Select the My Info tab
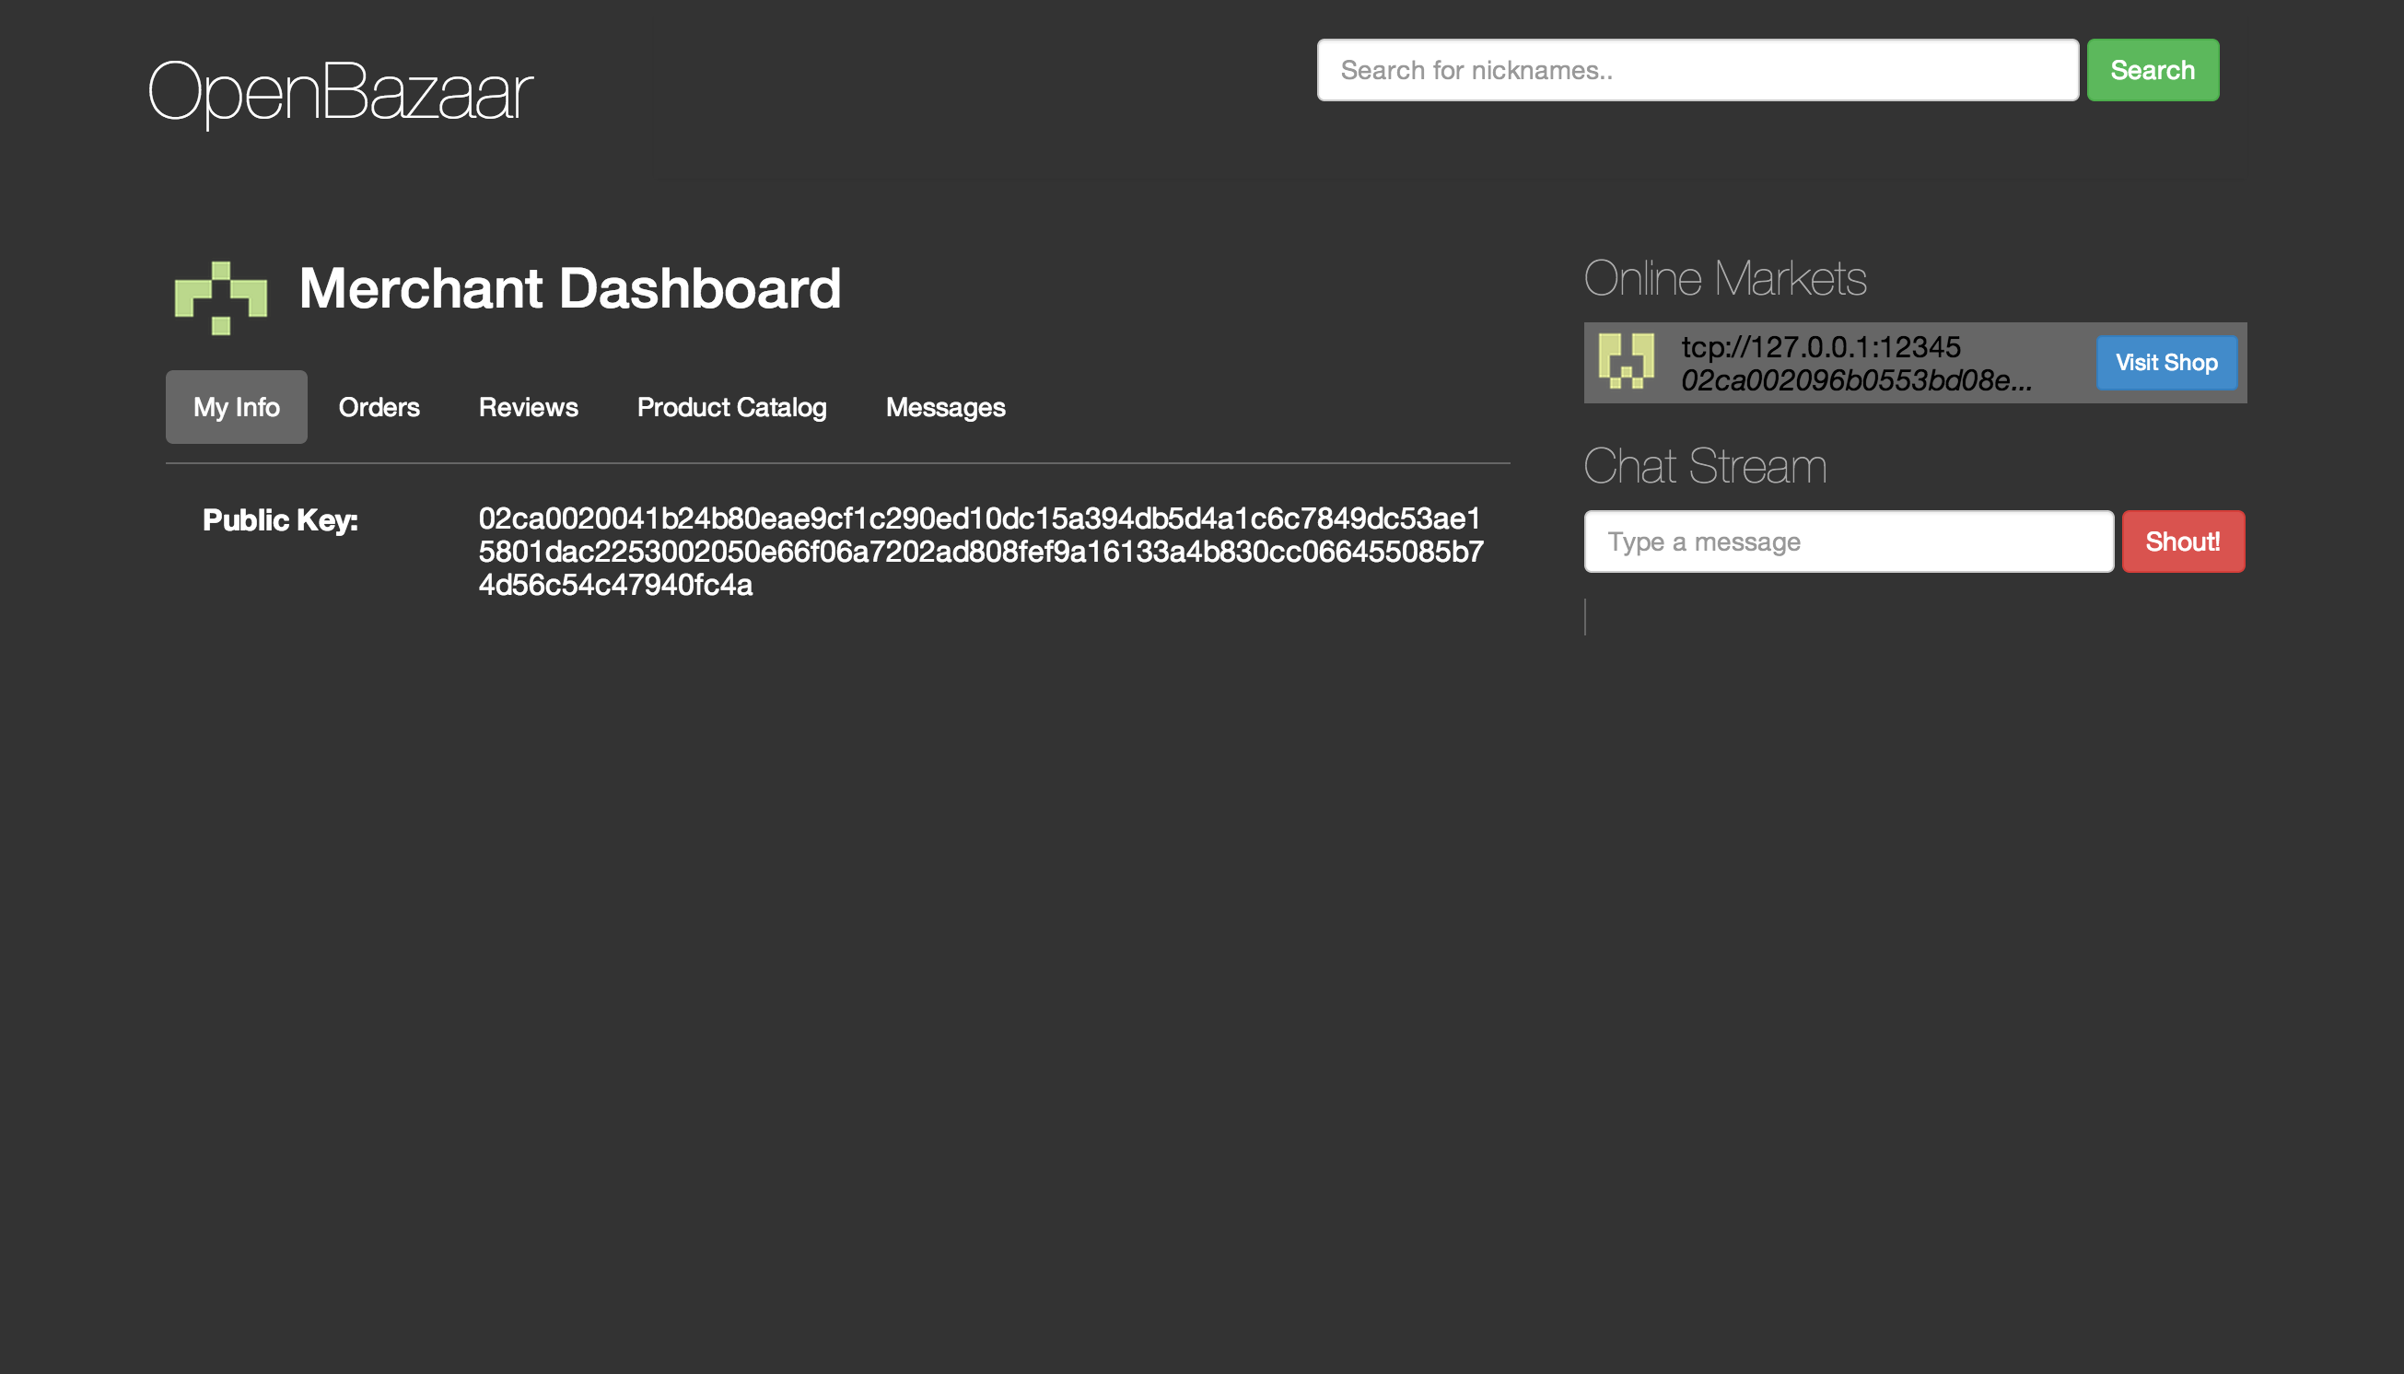The width and height of the screenshot is (2404, 1374). click(x=236, y=407)
